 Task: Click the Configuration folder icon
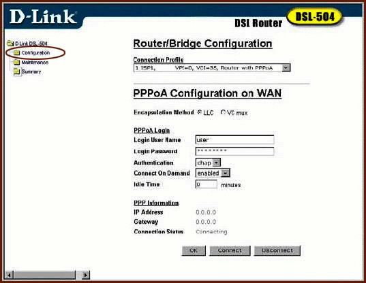(16, 53)
